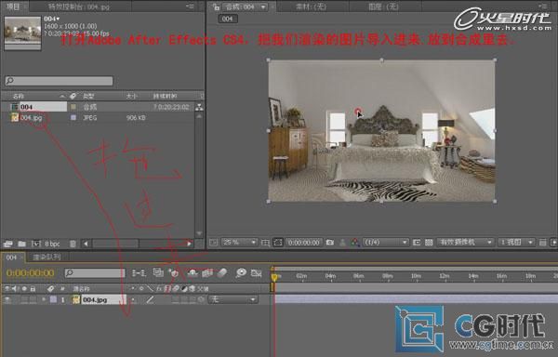This screenshot has height=357, width=558.
Task: Open the 3D view camera dropdown
Action: click(x=466, y=243)
